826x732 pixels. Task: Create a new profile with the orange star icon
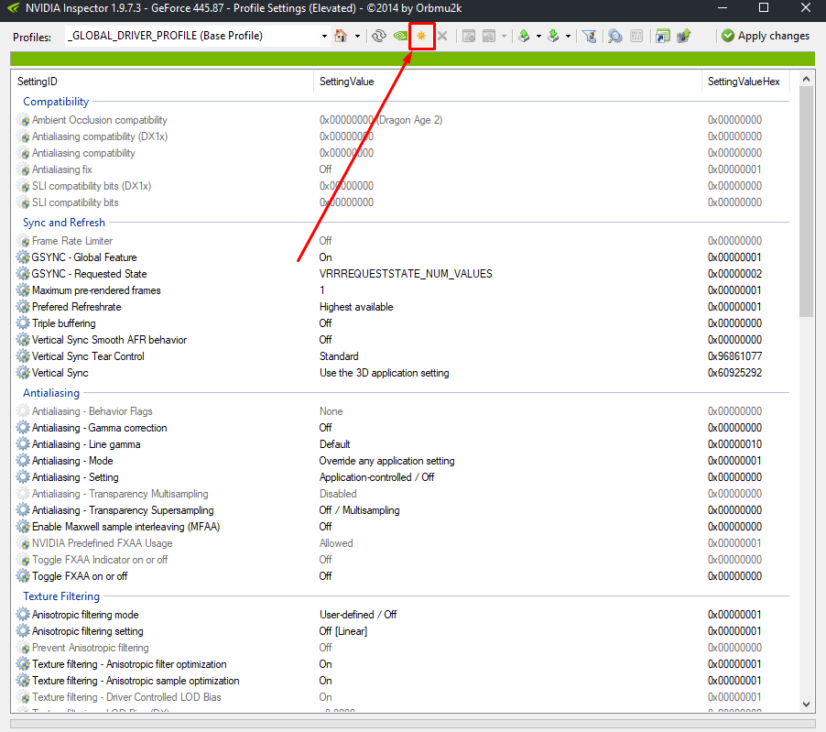(x=421, y=36)
